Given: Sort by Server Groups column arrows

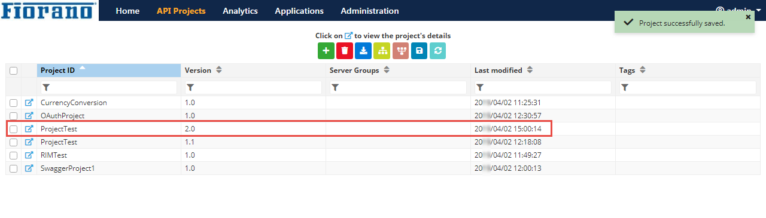Looking at the screenshot, I should 387,70.
